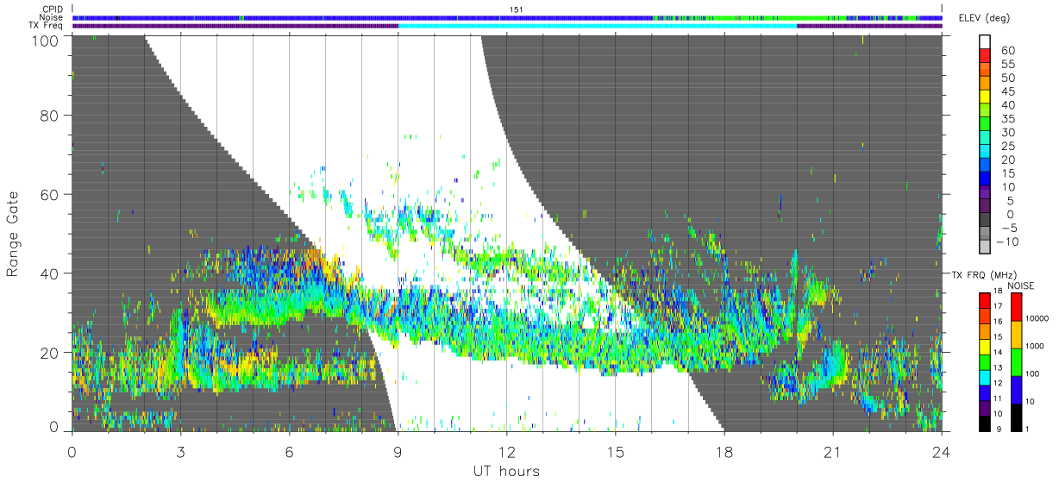Screen dimensions: 1059x489
Task: Click the red segment of ELEV color bar
Action: 985,55
